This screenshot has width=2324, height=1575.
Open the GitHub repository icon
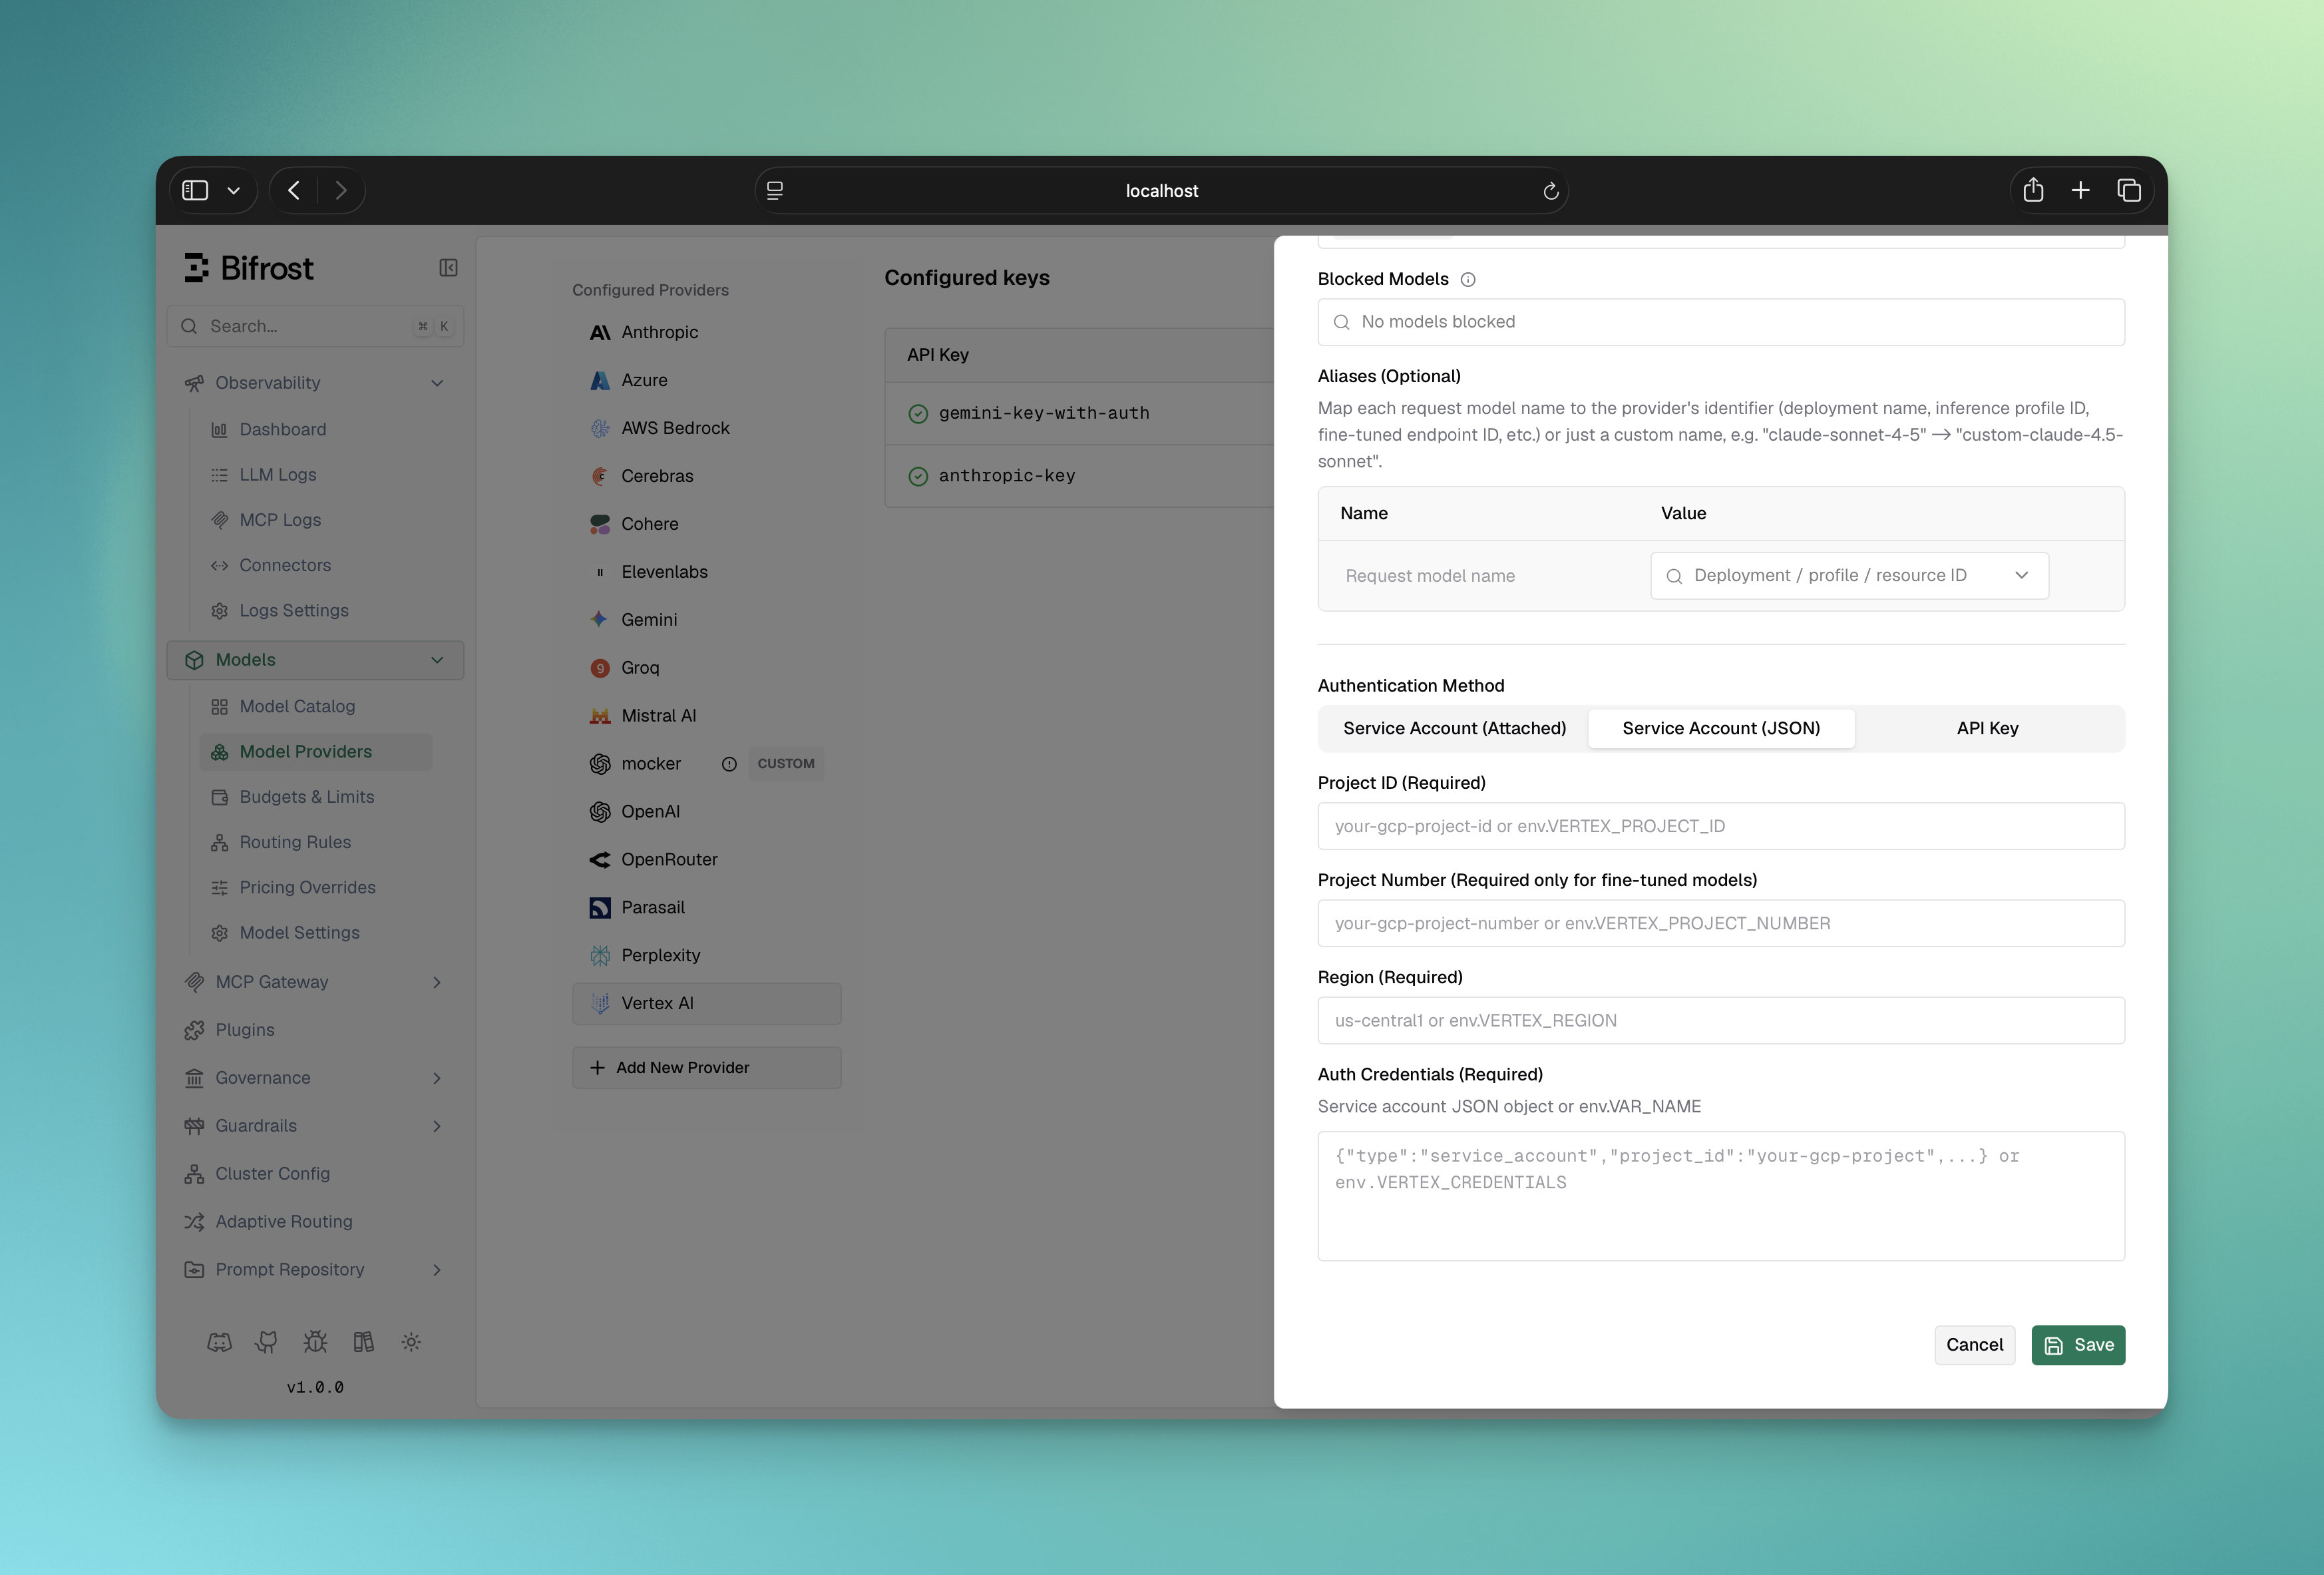[267, 1342]
